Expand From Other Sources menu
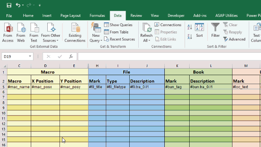This screenshot has height=147, width=261. tap(51, 33)
